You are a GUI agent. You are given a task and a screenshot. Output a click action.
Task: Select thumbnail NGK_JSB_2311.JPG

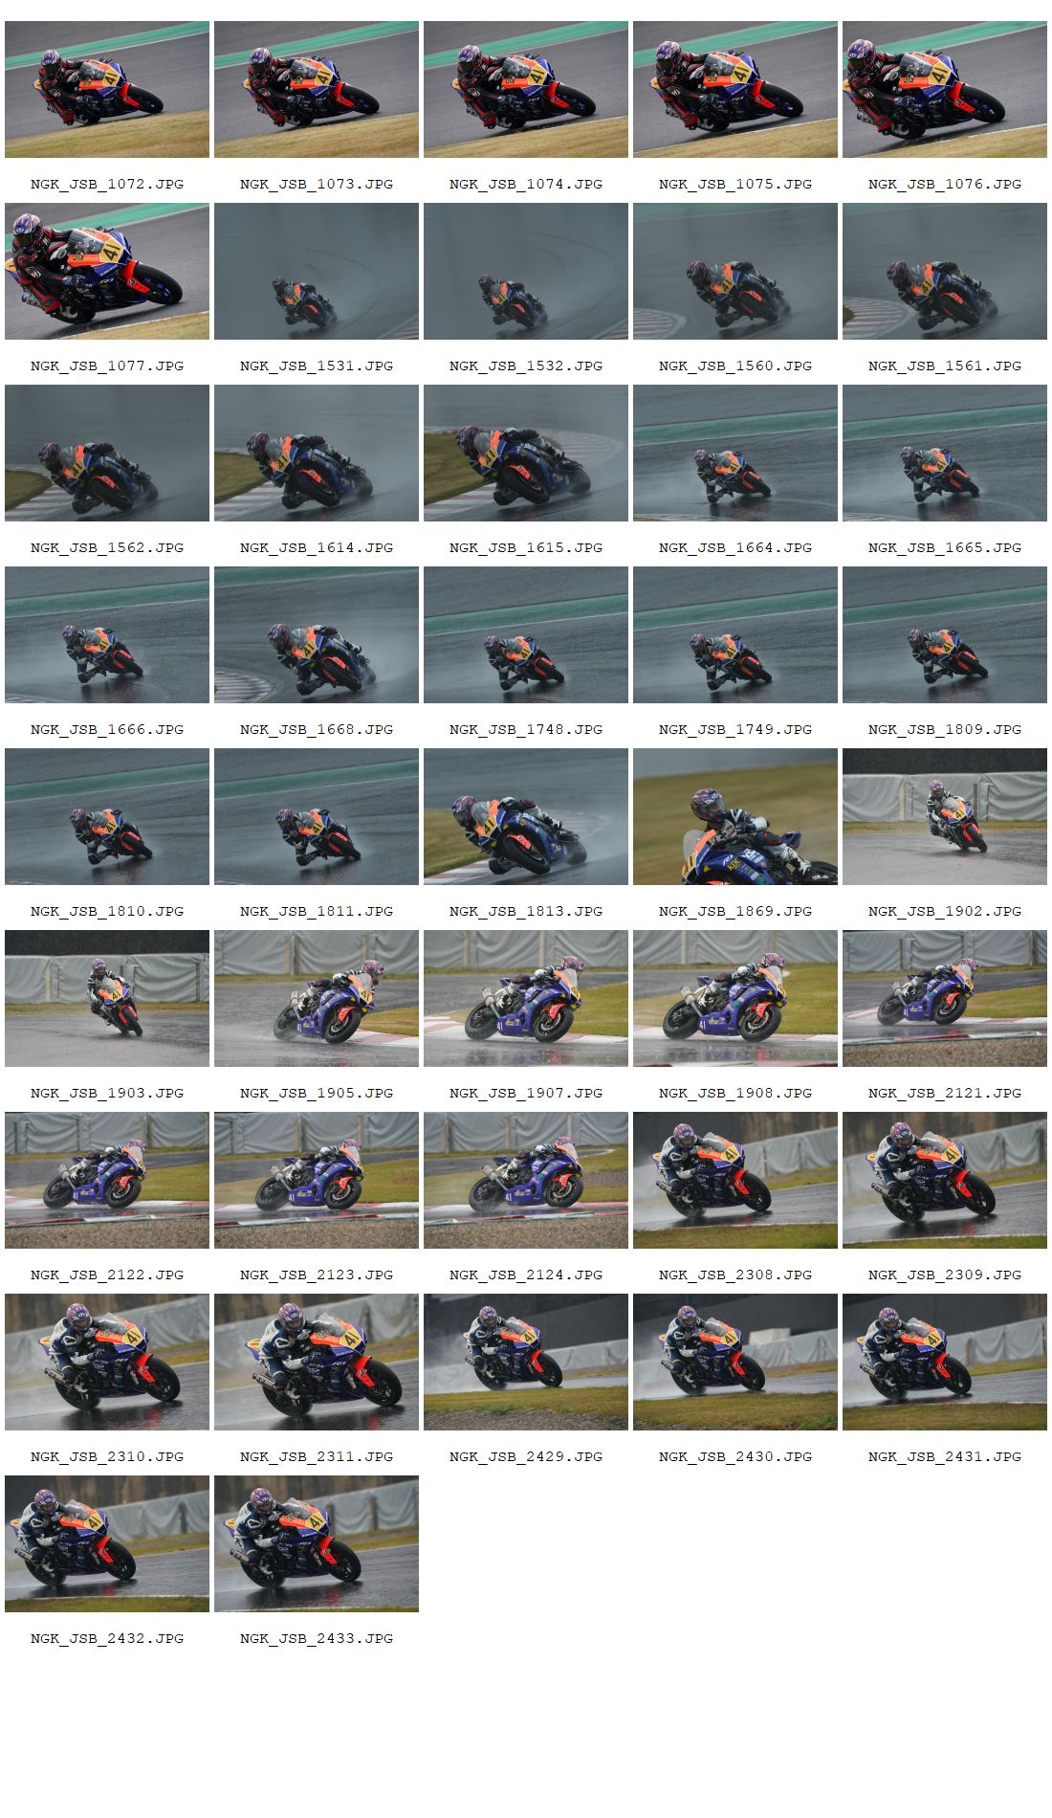pyautogui.click(x=317, y=1362)
